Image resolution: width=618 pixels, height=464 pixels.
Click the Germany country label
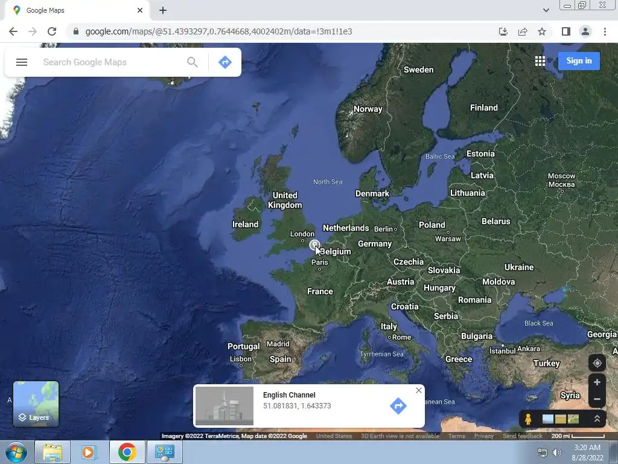[x=375, y=244]
